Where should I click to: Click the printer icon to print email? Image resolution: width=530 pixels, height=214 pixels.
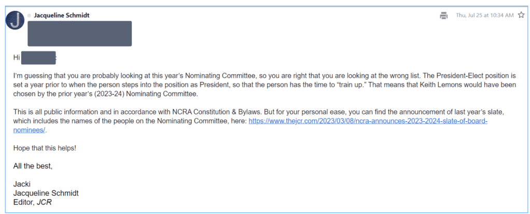(x=443, y=16)
